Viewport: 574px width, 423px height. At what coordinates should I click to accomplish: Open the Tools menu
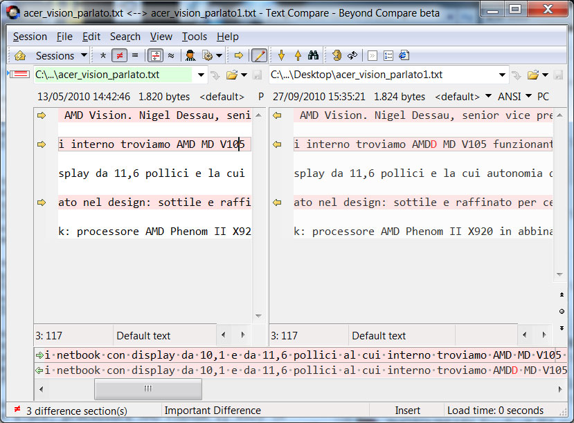tap(194, 37)
